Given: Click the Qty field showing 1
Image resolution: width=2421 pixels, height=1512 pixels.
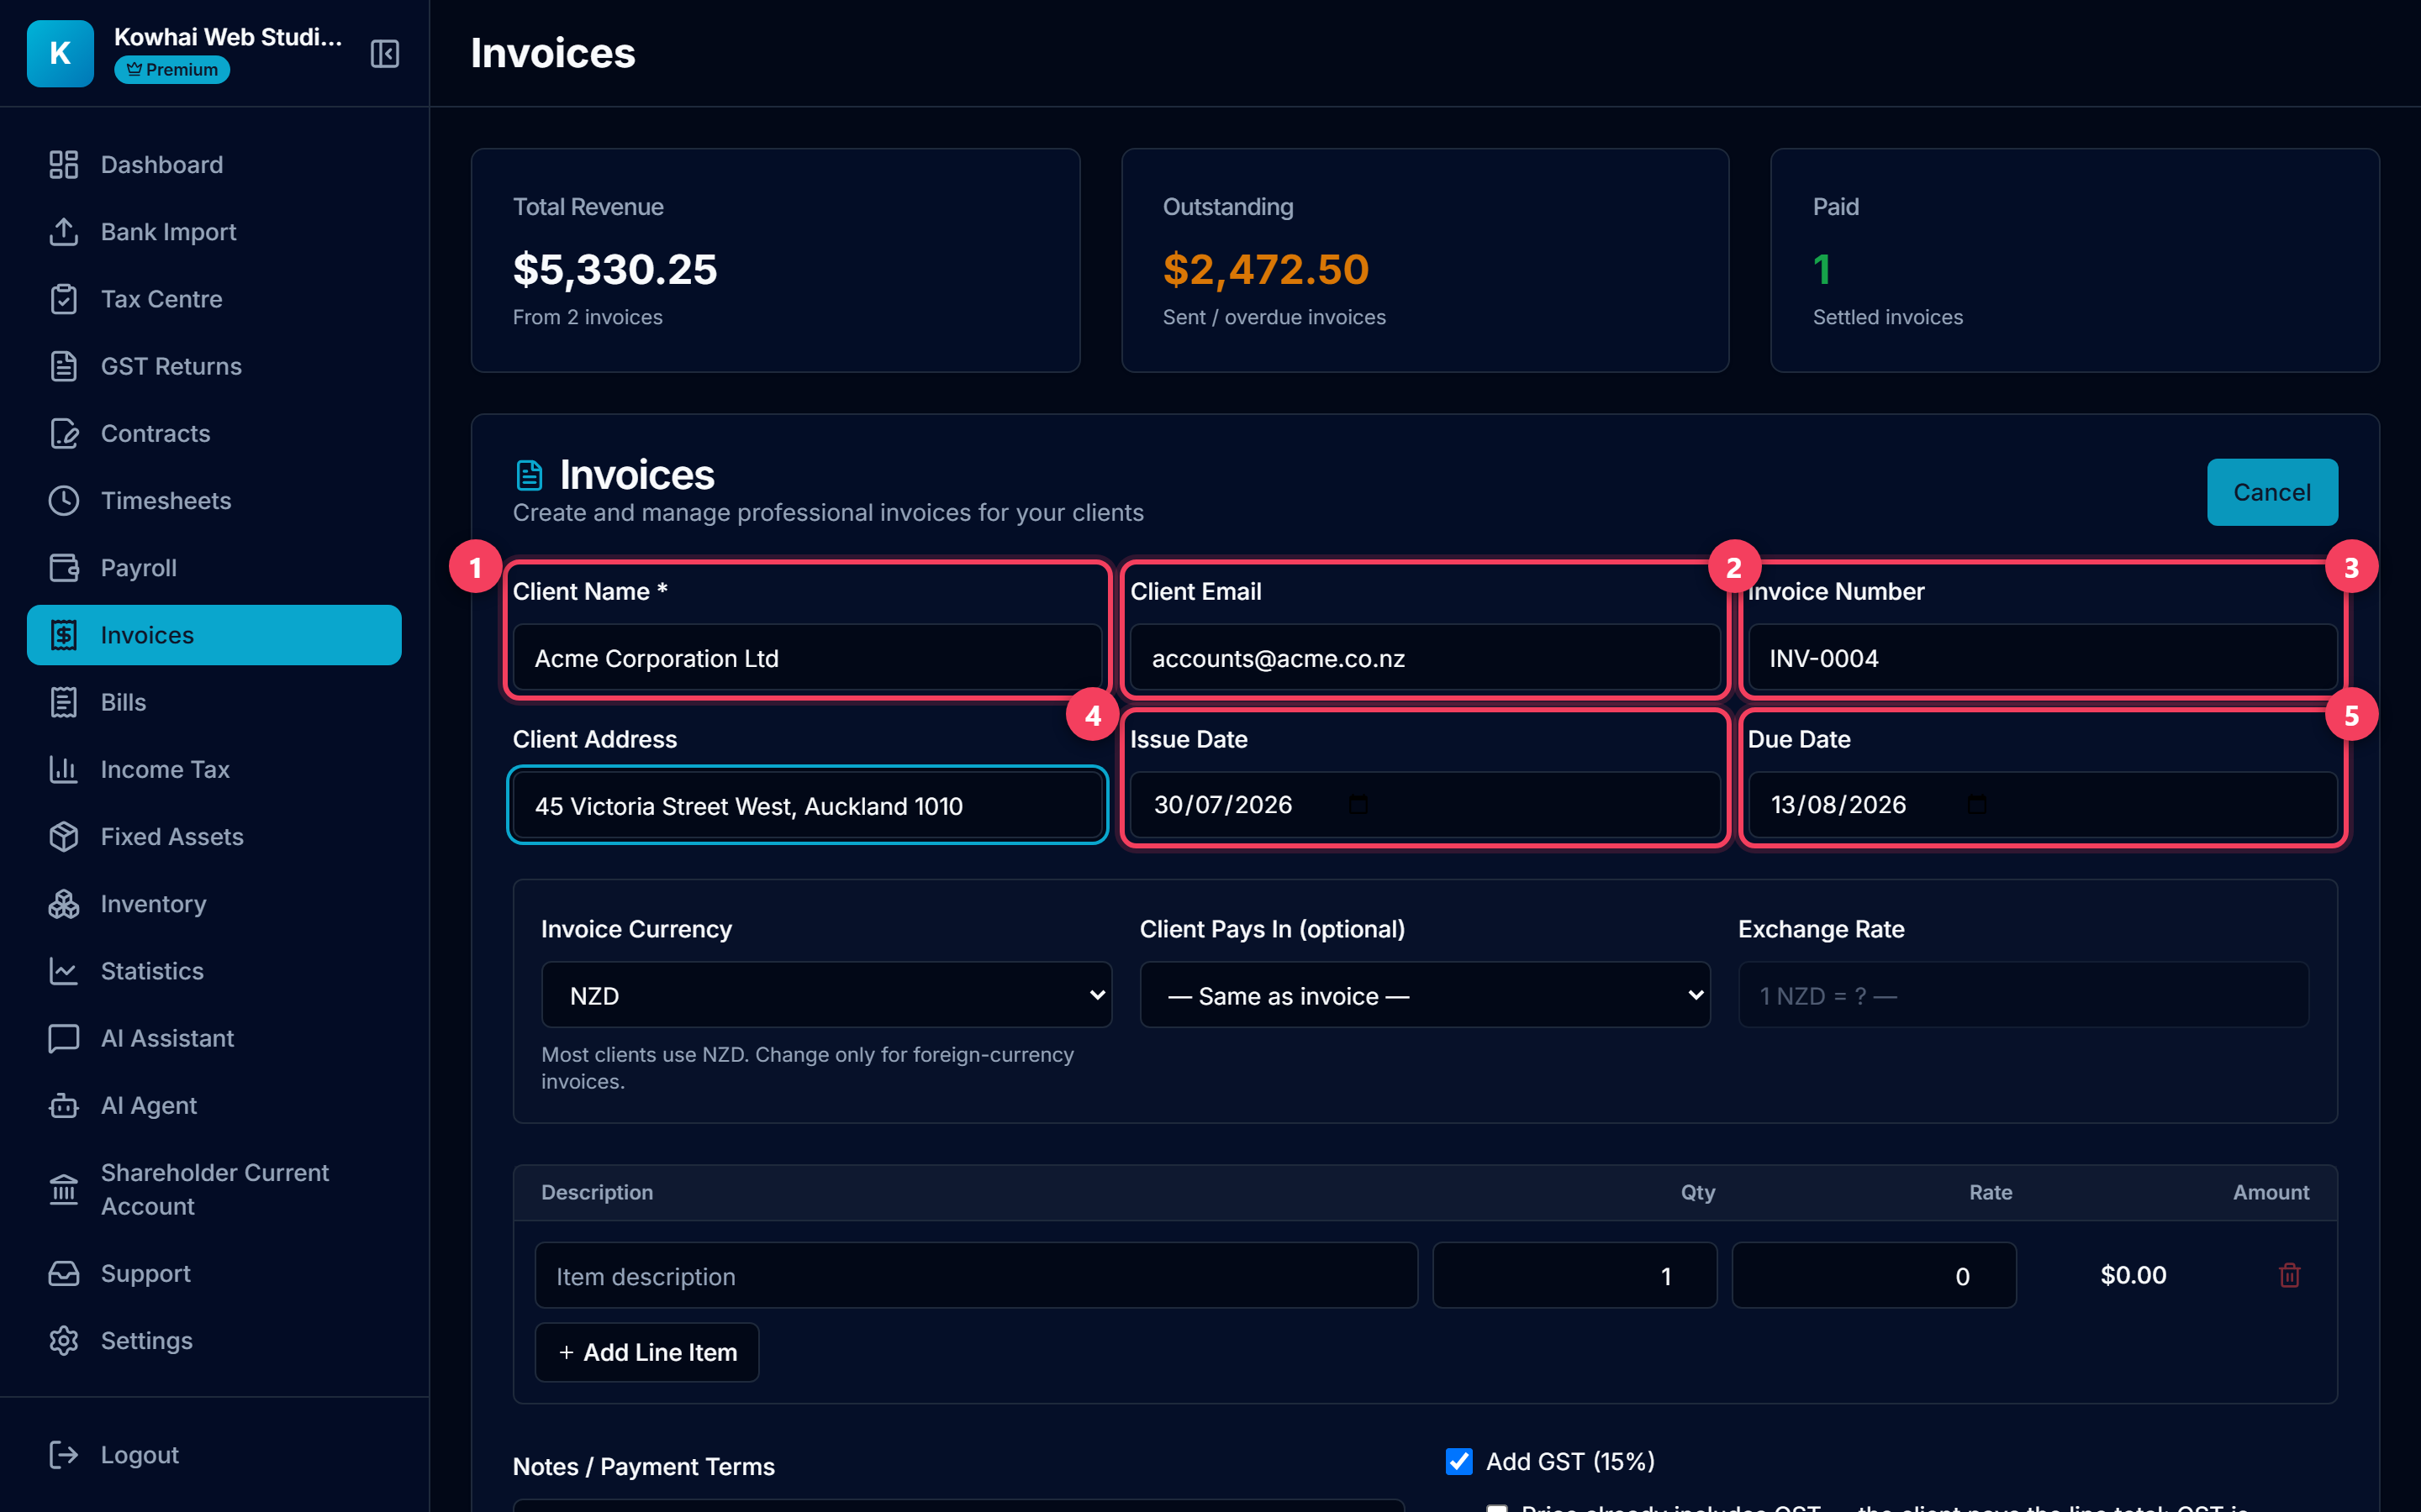Looking at the screenshot, I should (x=1574, y=1275).
